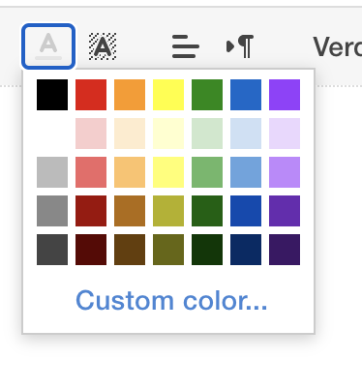Open the text highlight color tool
The image size is (362, 389).
tap(103, 46)
